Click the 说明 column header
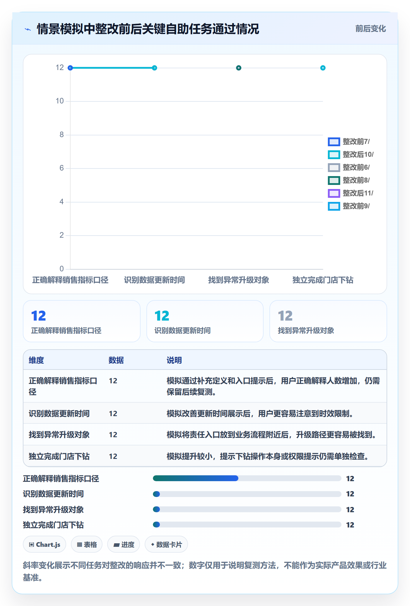The height and width of the screenshot is (606, 410). point(174,360)
